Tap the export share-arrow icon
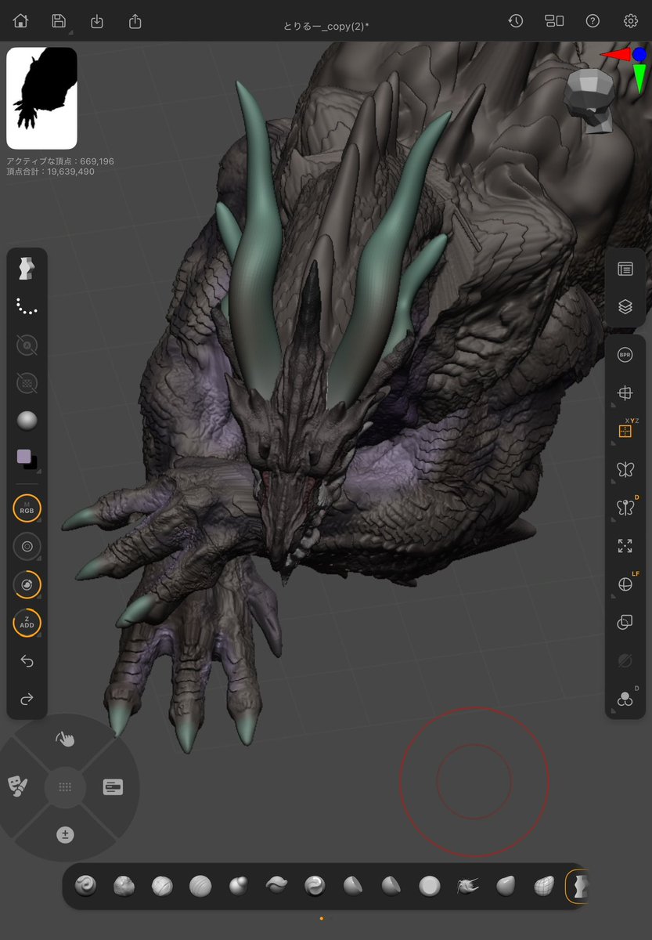Screen dimensions: 652x940 coord(135,21)
